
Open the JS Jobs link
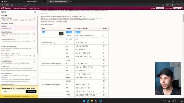coord(37,8)
